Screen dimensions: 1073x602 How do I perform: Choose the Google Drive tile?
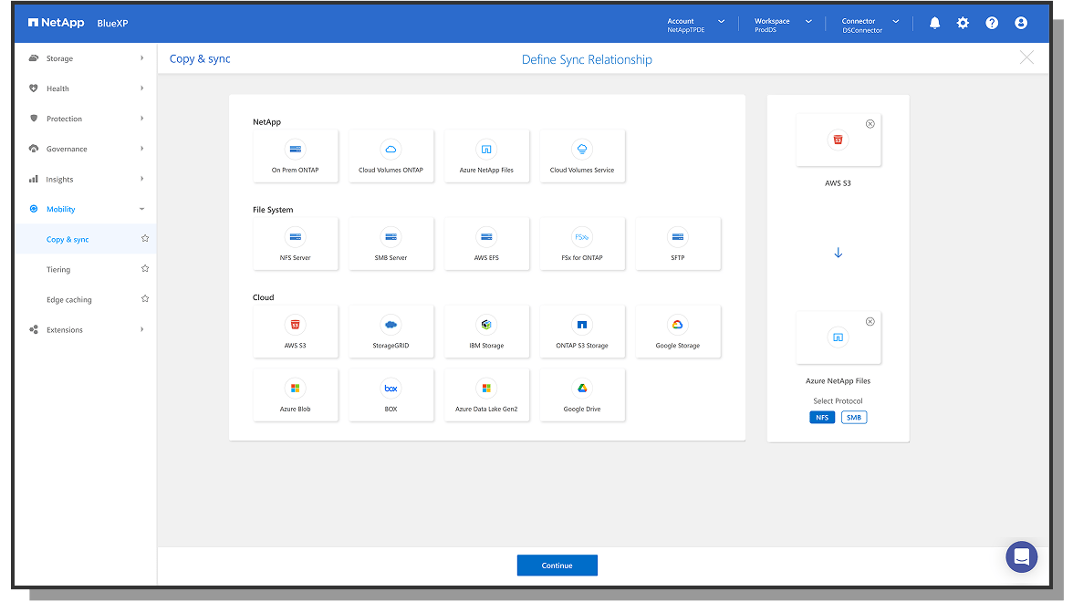582,395
